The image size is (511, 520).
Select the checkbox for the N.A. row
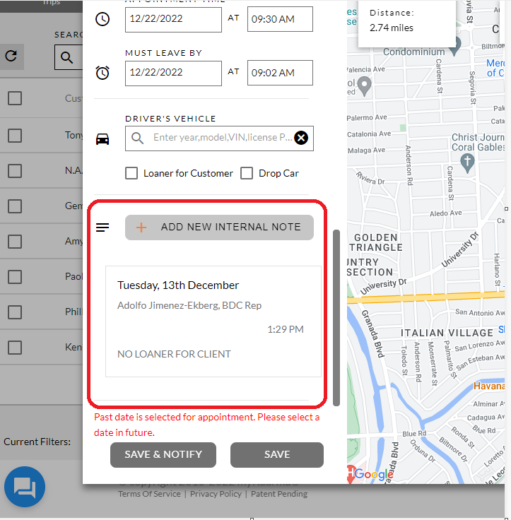pyautogui.click(x=15, y=171)
